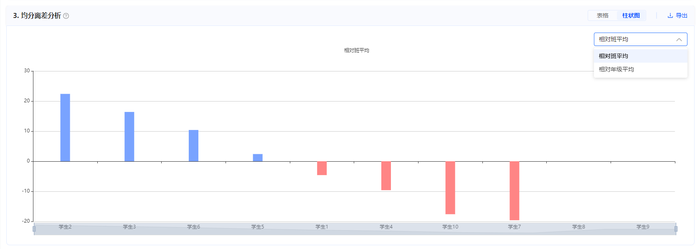Click the small blue bar for 学生5

(x=258, y=158)
